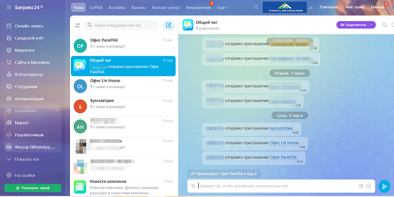This screenshot has width=394, height=197.
Task: Click the Расширить тариф button
Action: (x=33, y=188)
